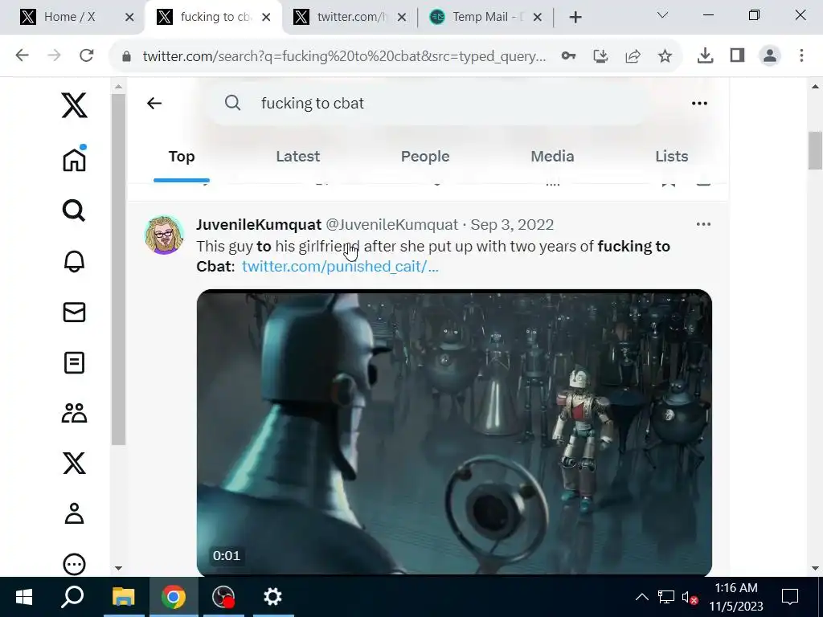Open the Sep 3, 2022 tweet timestamp
This screenshot has height=617, width=823.
(x=512, y=225)
